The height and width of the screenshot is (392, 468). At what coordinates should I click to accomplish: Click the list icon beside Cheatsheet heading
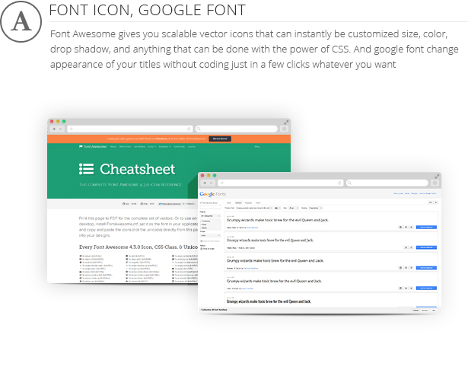[x=86, y=169]
